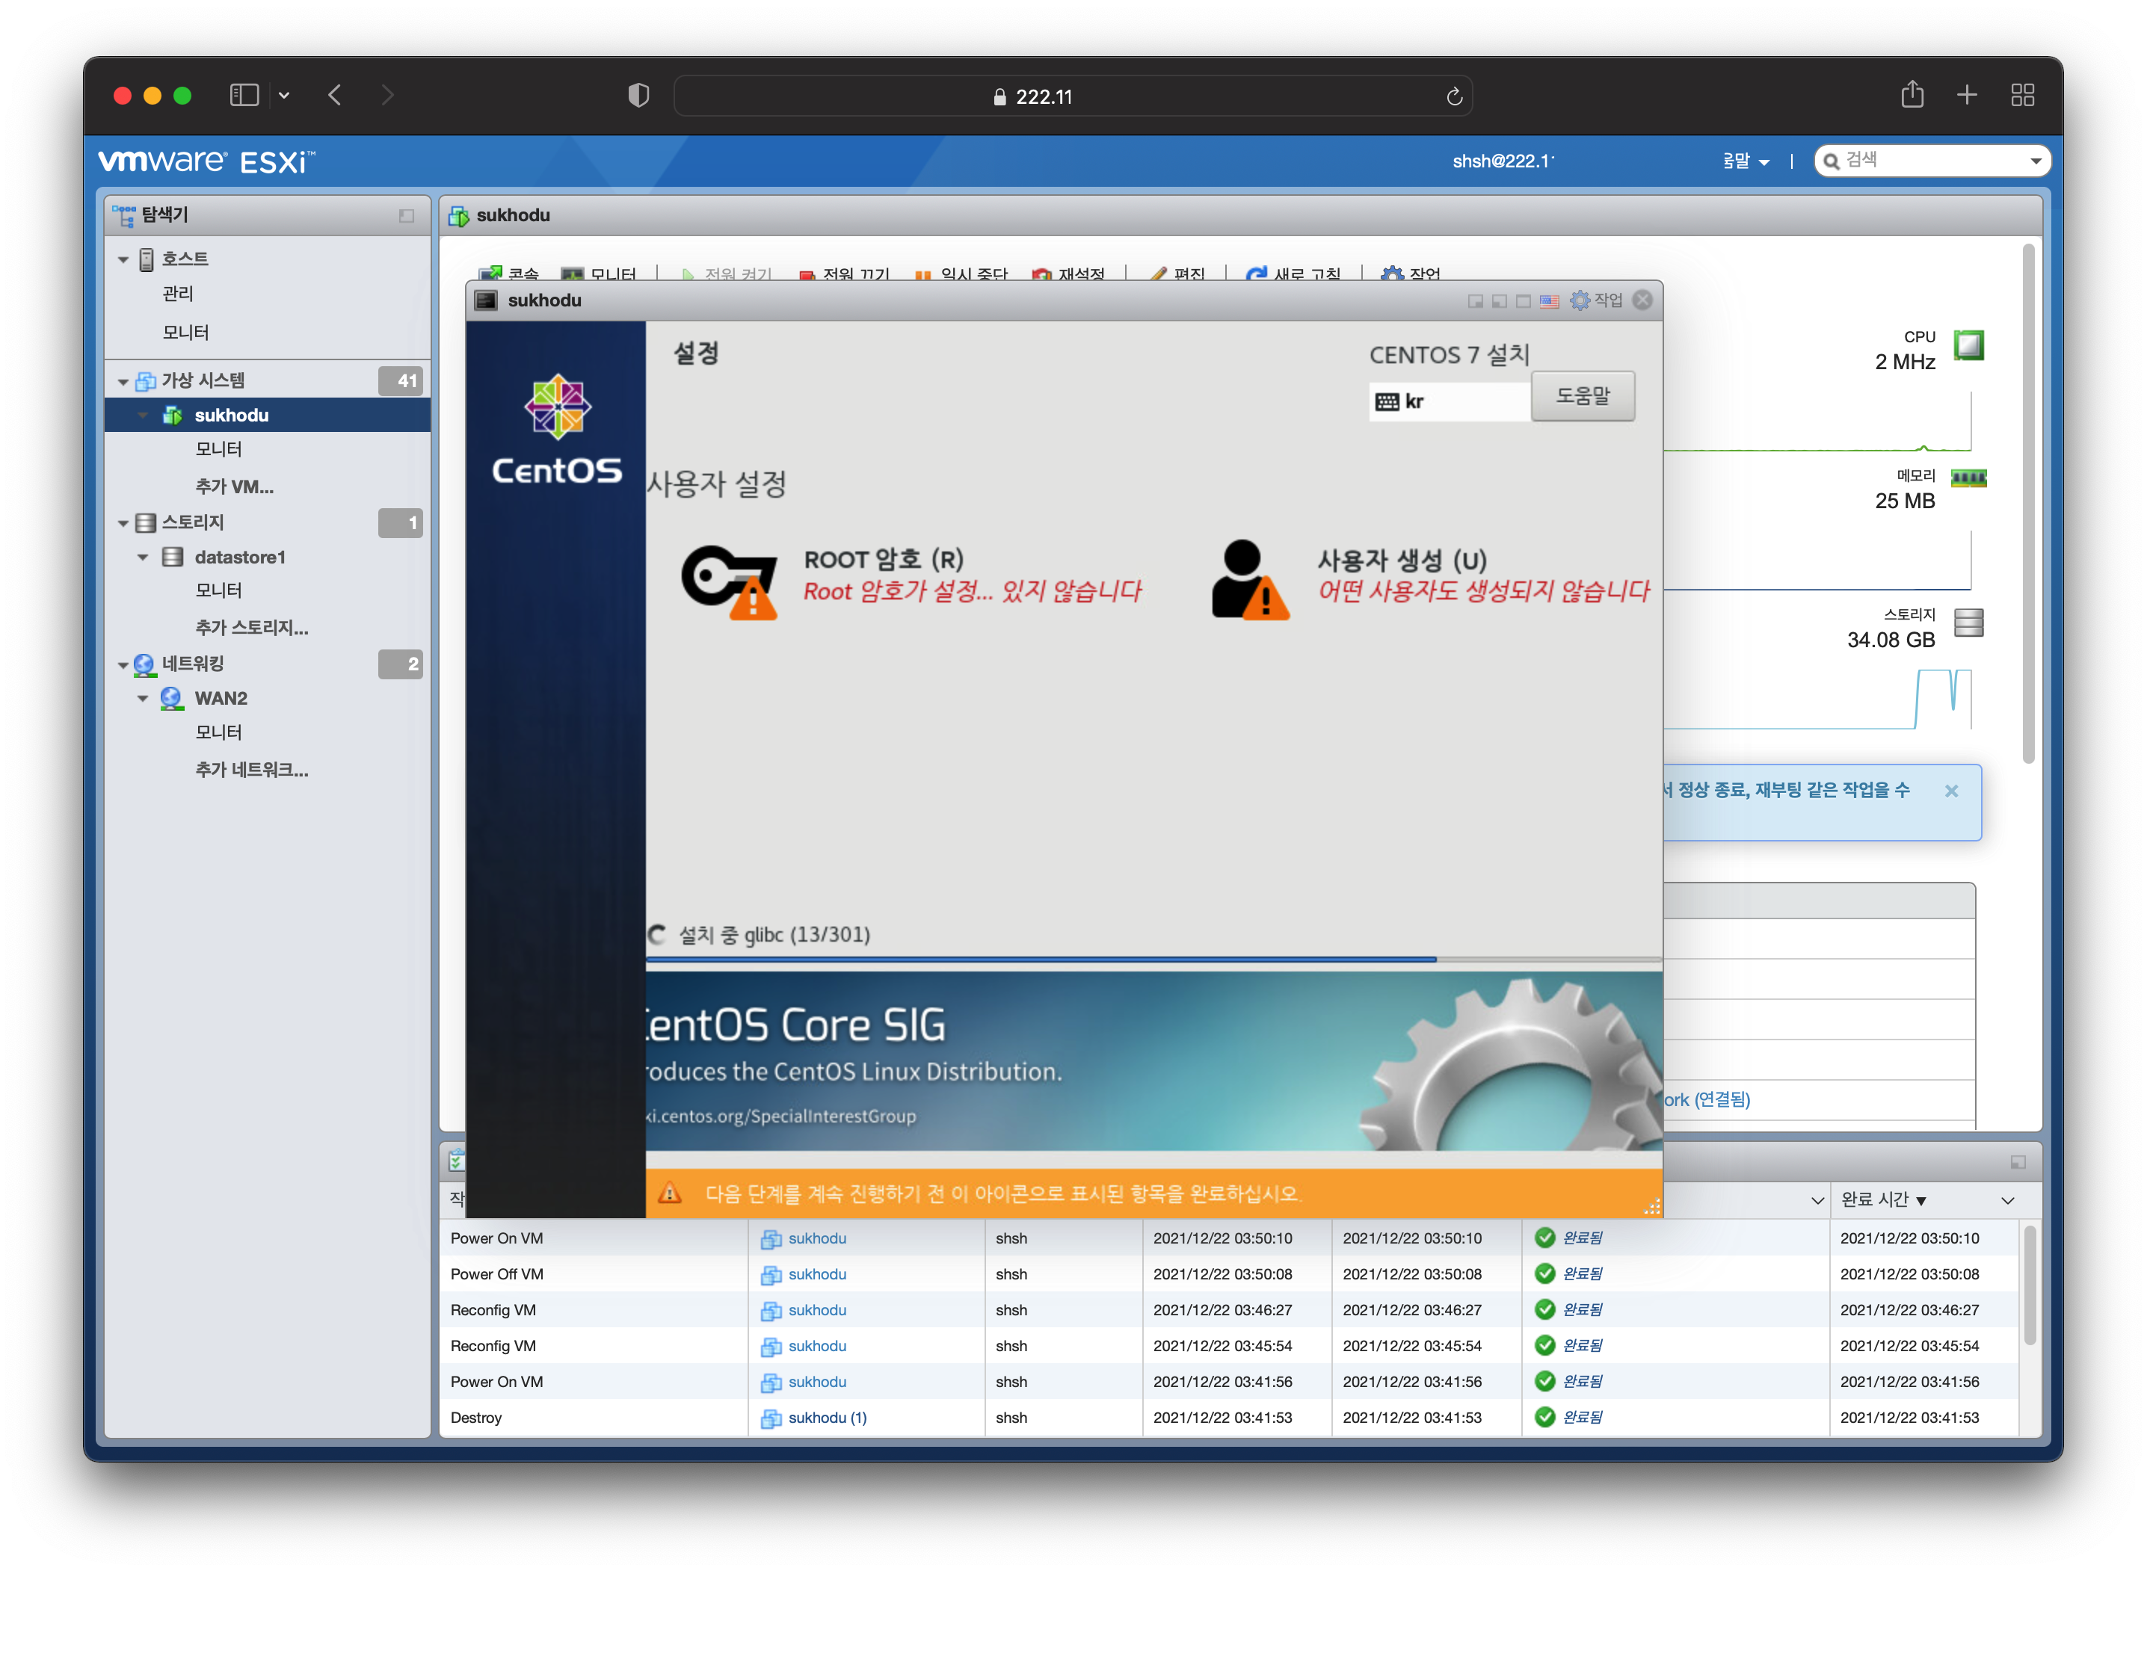The width and height of the screenshot is (2147, 1677).
Task: Click the Safari privacy shield icon
Action: (638, 96)
